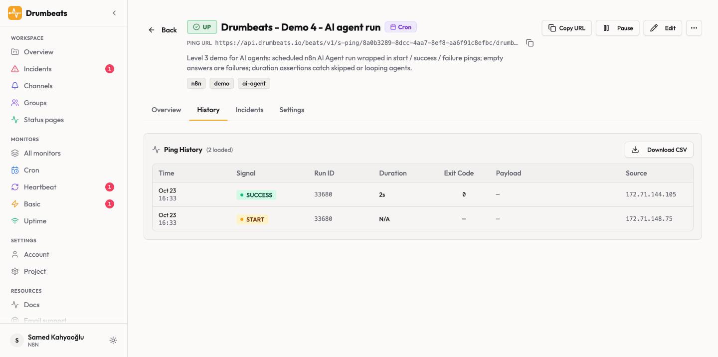
Task: Go Back to the monitors list
Action: [163, 30]
